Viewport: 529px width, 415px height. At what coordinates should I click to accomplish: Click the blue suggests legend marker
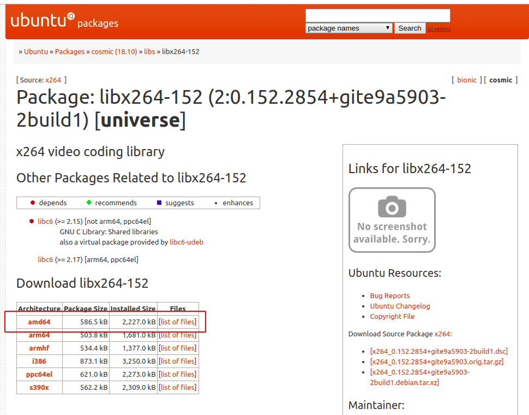pos(159,203)
